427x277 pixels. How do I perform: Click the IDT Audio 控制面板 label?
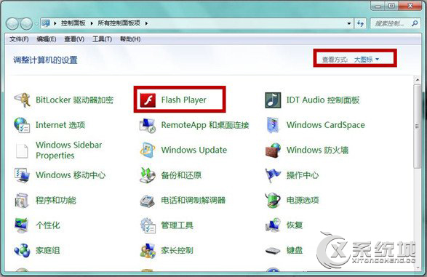tap(323, 100)
